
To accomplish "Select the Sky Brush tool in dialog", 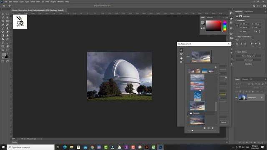I will (x=181, y=54).
